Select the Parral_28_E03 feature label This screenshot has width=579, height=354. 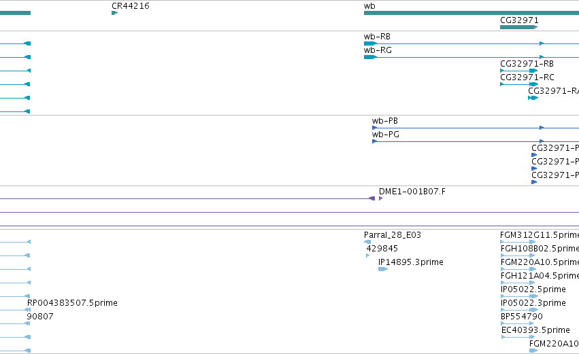[392, 235]
